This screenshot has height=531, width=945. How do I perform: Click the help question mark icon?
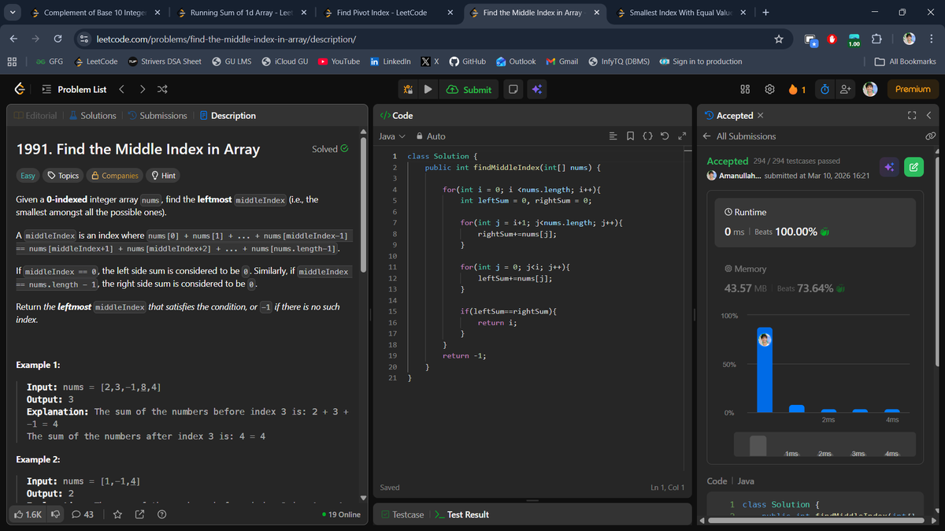coord(161,514)
